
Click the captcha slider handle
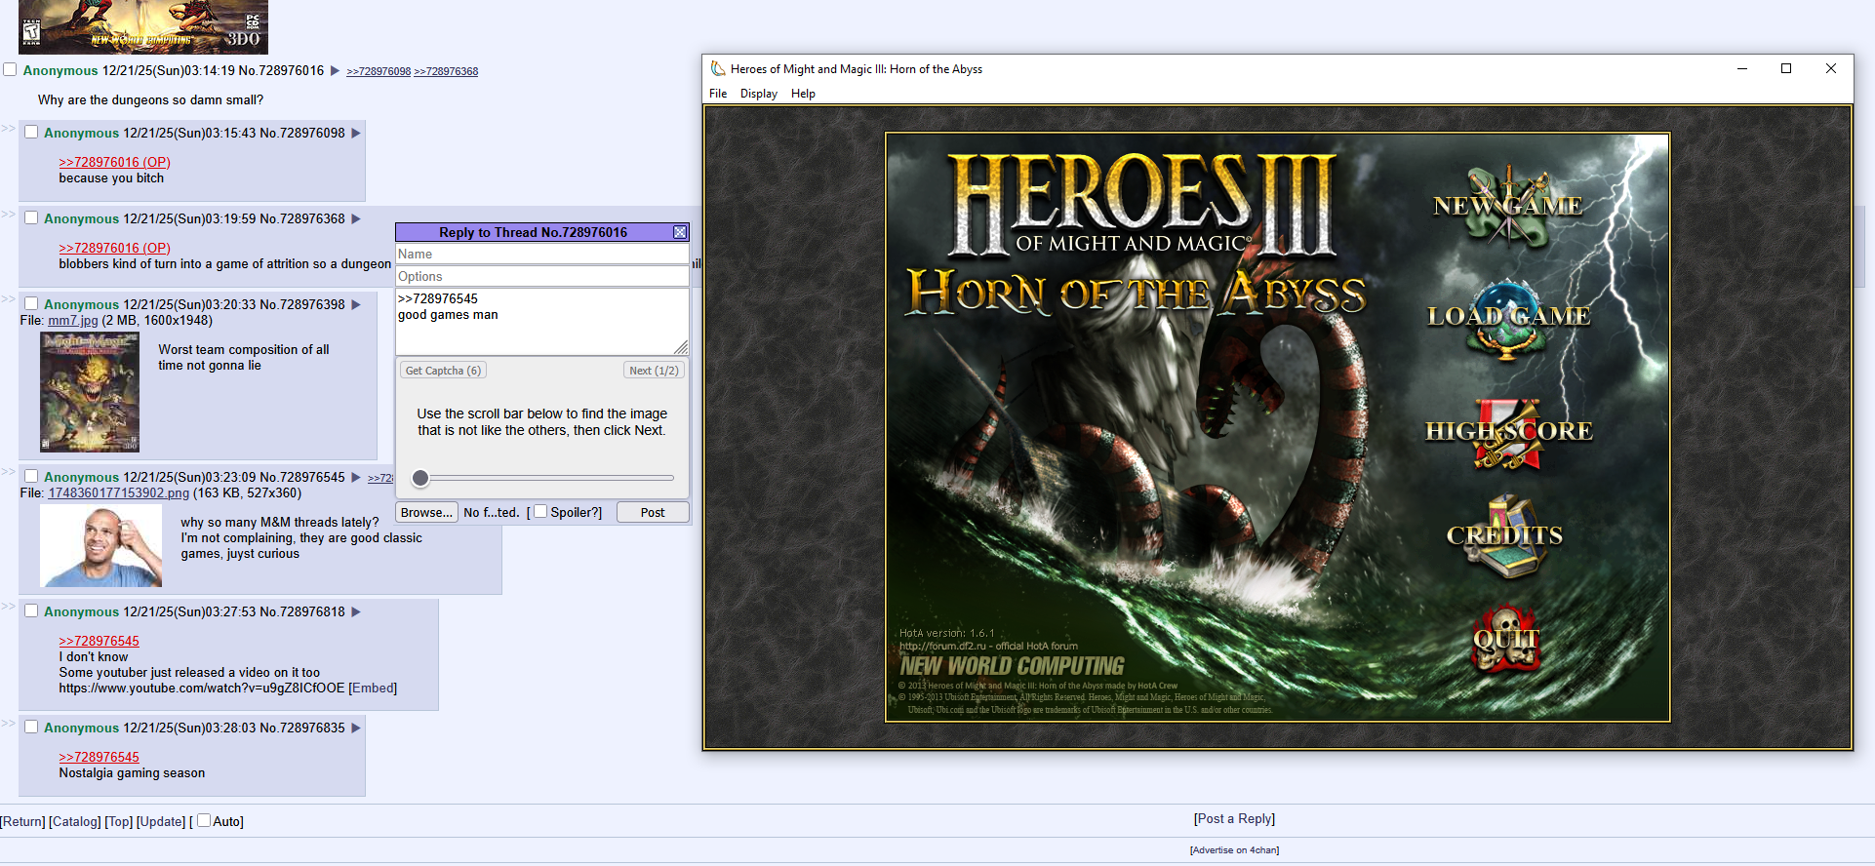[x=420, y=478]
